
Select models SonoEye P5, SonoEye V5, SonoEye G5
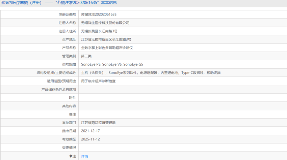tap(112, 64)
